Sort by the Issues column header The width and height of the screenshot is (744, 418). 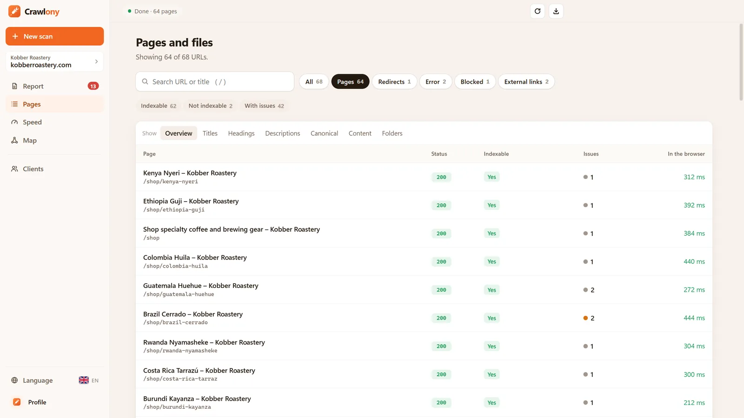coord(591,154)
